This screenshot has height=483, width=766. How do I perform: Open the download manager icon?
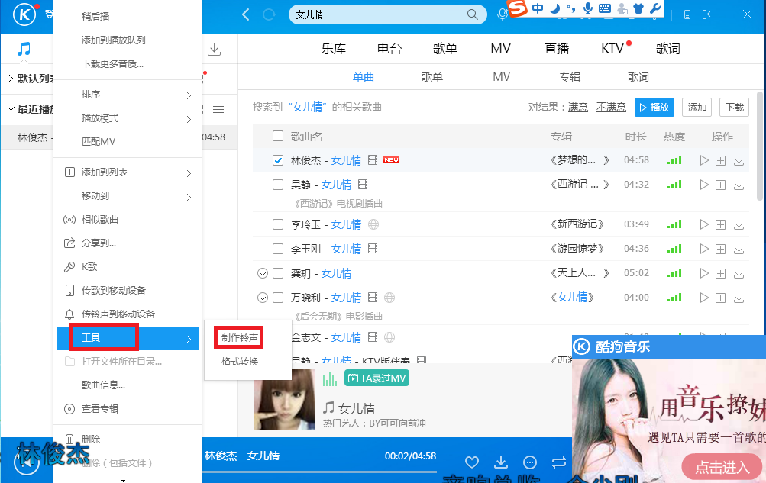point(214,49)
